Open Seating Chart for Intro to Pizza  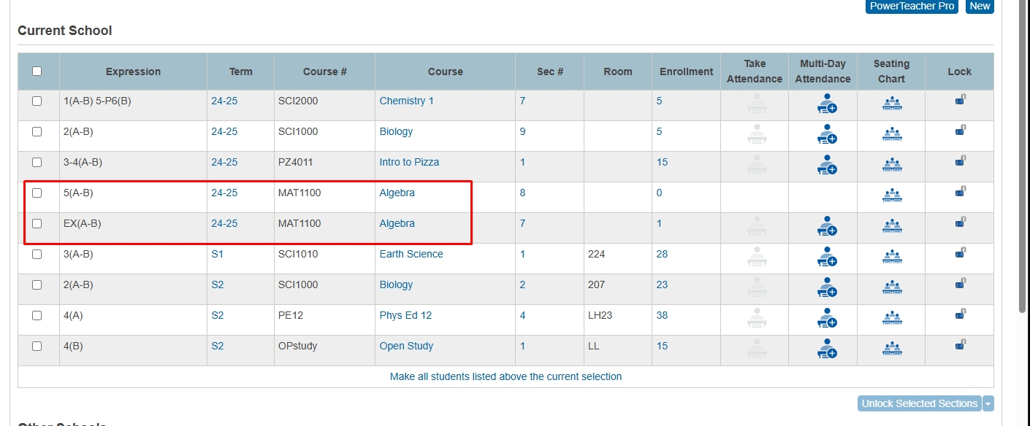pyautogui.click(x=891, y=164)
